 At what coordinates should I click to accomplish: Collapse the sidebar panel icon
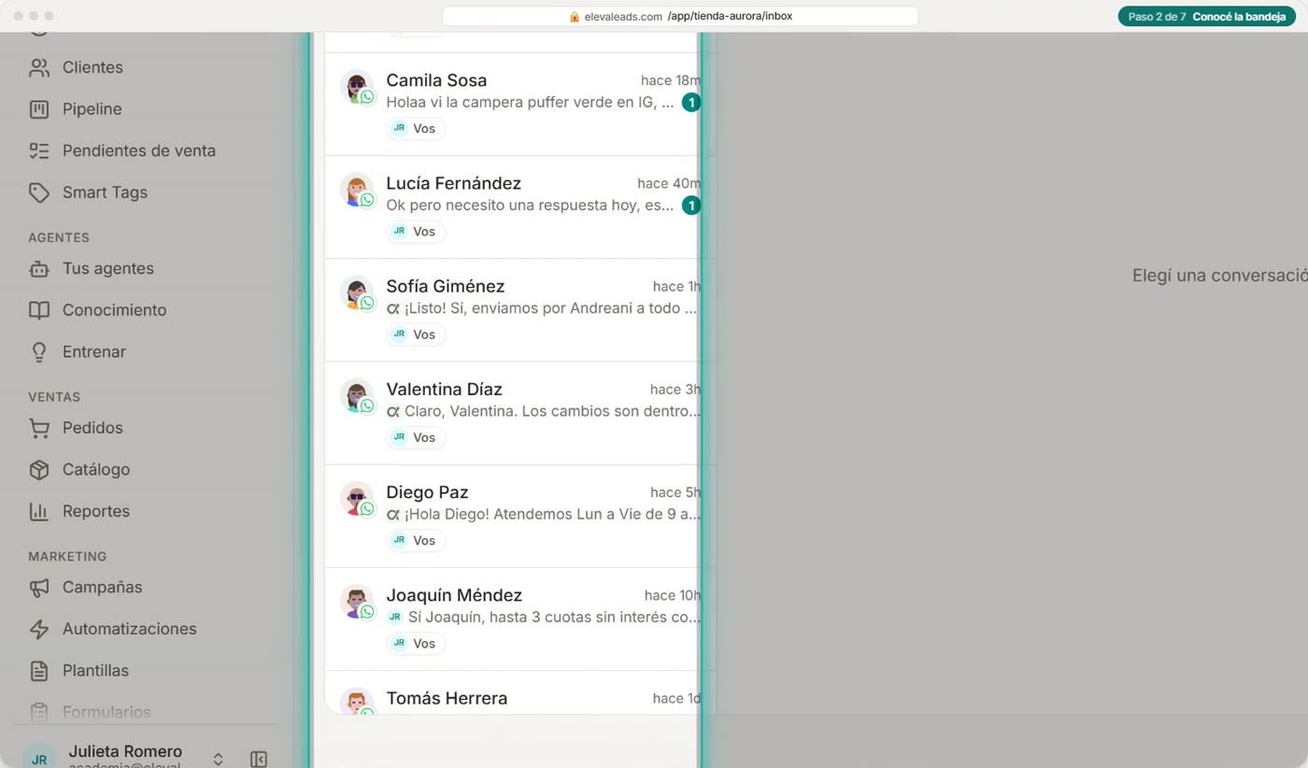coord(259,760)
